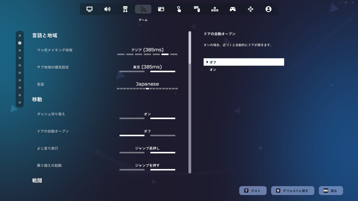The height and width of the screenshot is (201, 358).
Task: Open the display settings tab (monitor icon)
Action: 89,9
